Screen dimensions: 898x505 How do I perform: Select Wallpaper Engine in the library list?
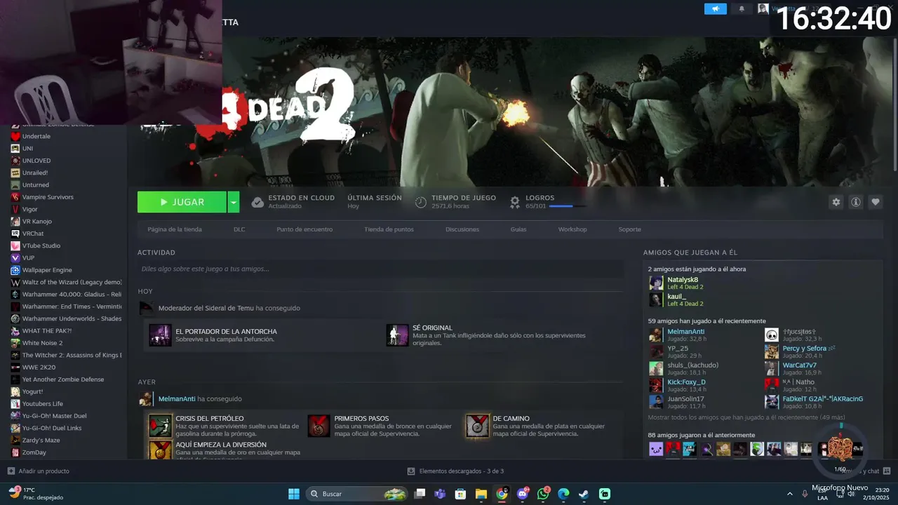[47, 270]
